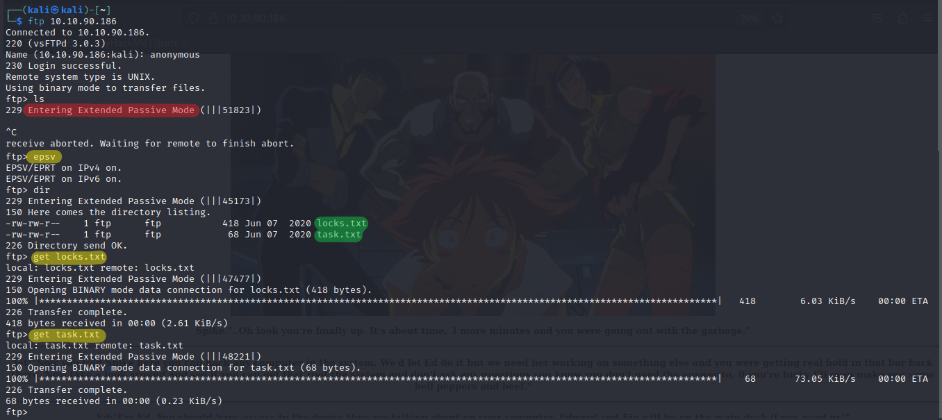Click the 70% zoom level indicator

point(750,19)
